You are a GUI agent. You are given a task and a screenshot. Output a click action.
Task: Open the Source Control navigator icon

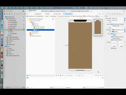point(7,14)
